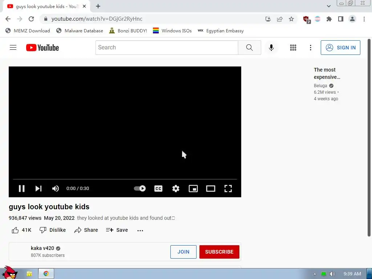Click the JOIN button
This screenshot has height=279, width=372.
point(183,252)
